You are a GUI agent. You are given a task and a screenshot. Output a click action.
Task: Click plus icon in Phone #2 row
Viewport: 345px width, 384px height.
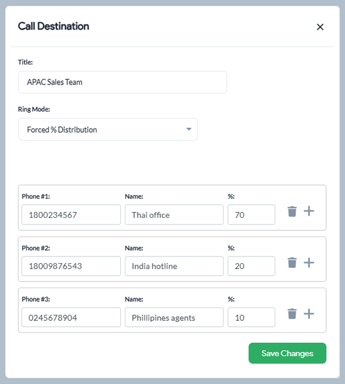[309, 263]
